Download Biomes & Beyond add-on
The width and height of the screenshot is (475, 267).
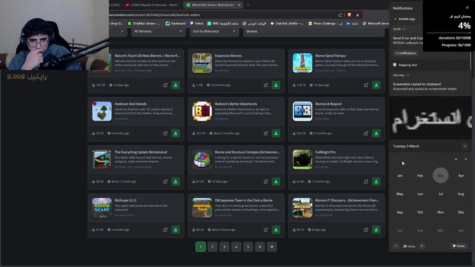coord(376,133)
